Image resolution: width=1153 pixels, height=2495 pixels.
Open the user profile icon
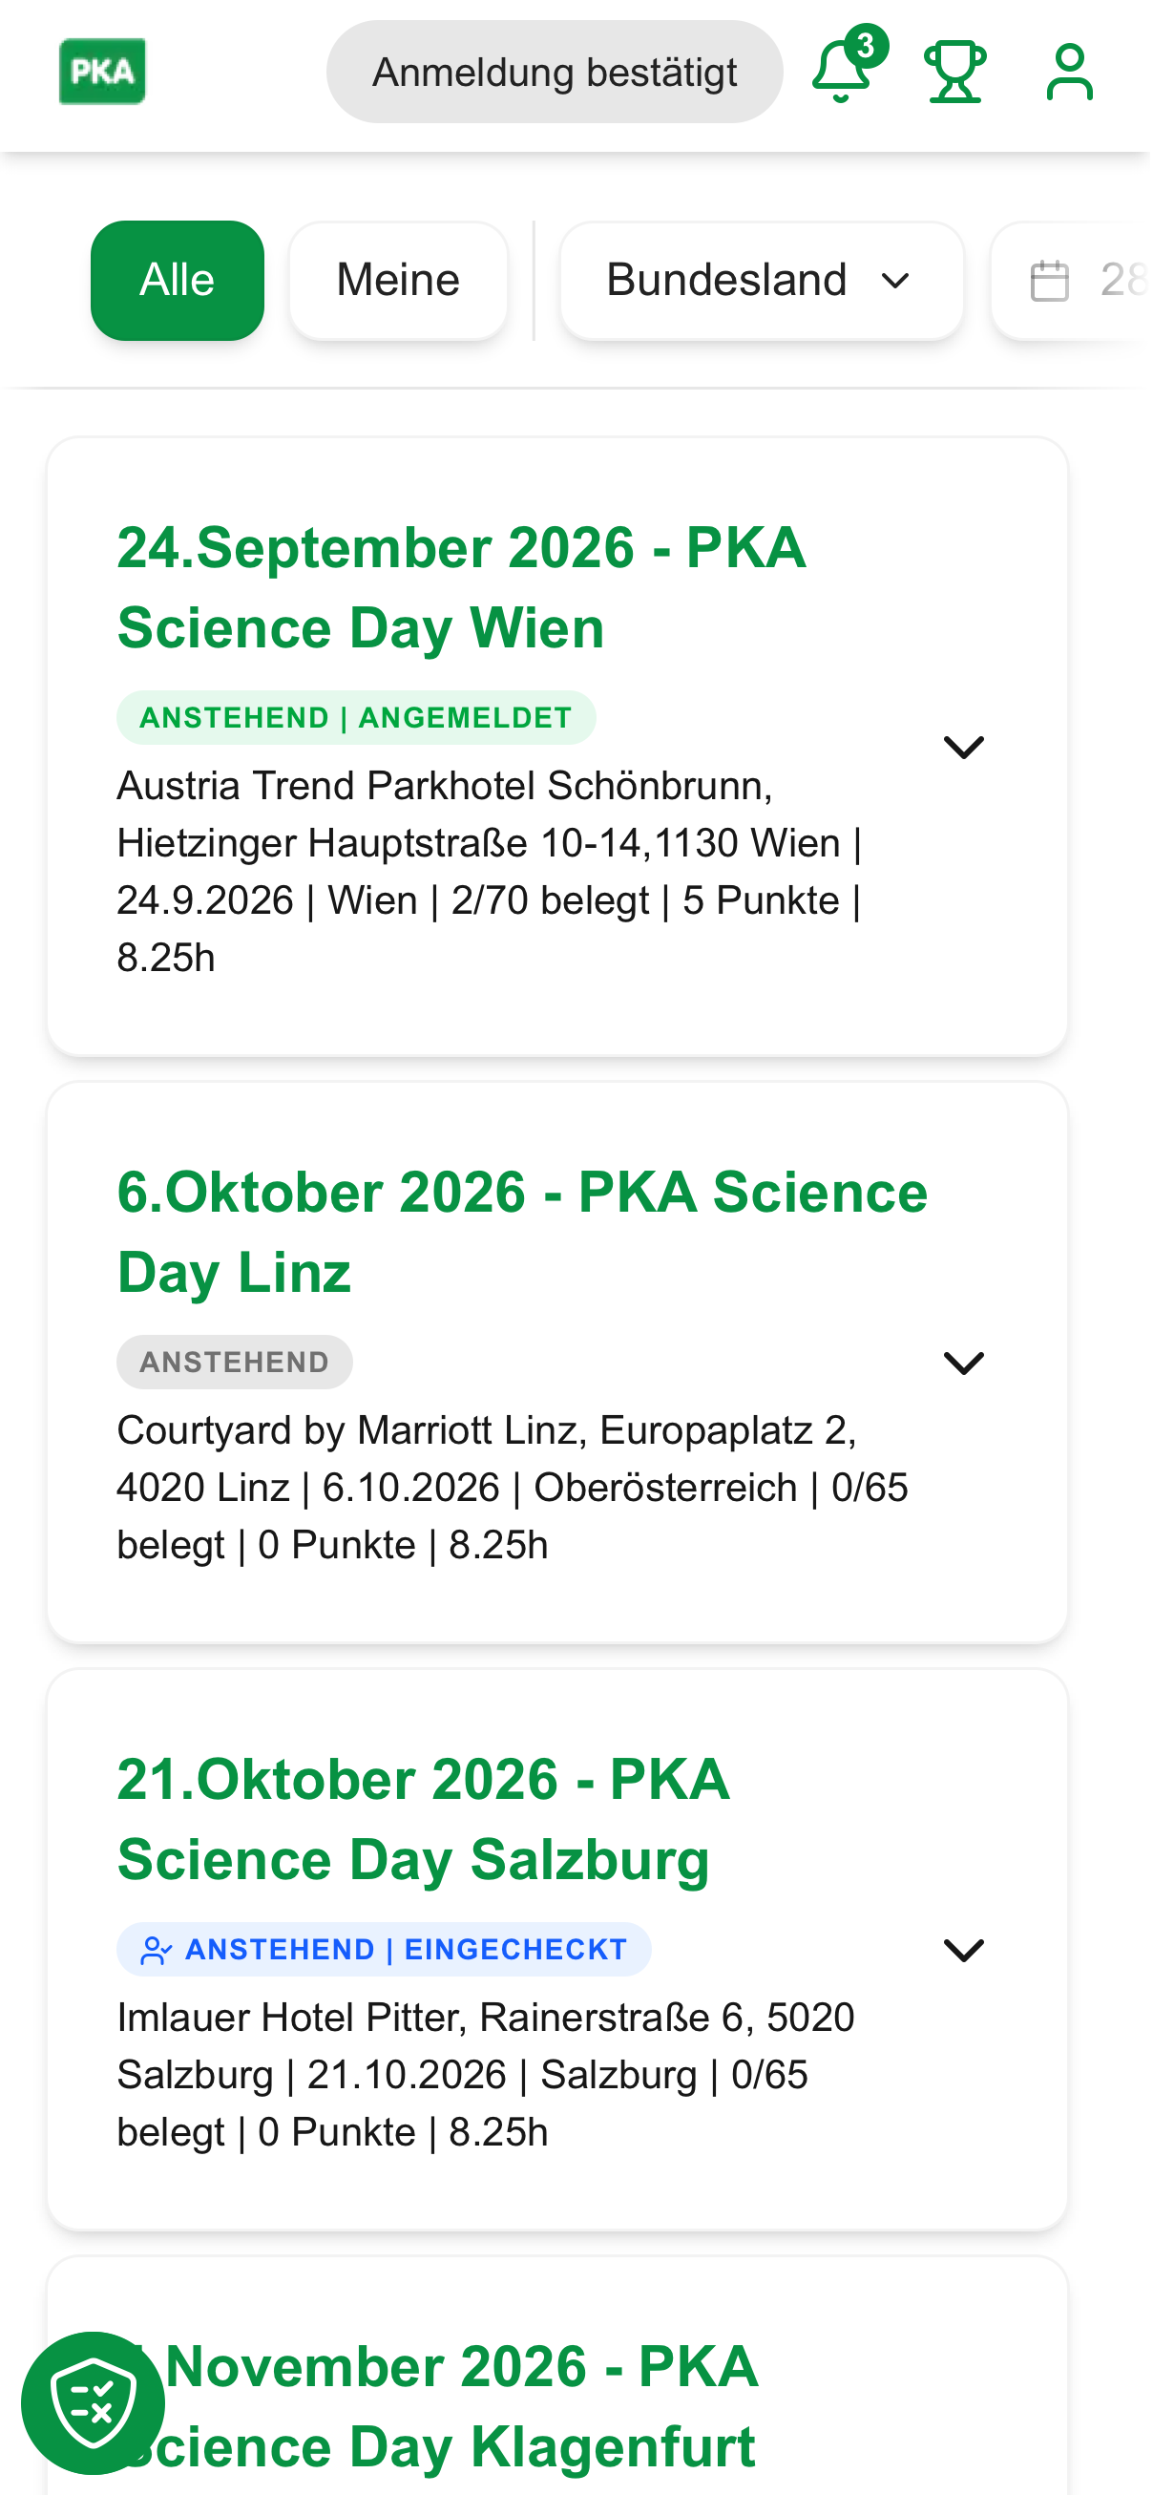(1072, 73)
